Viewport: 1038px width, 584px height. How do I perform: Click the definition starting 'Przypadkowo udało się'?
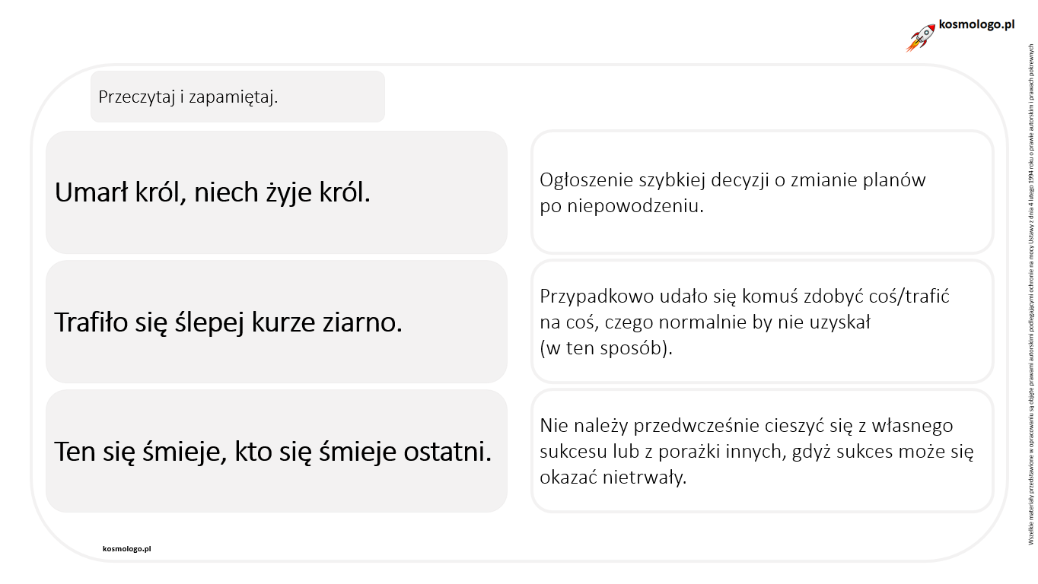[763, 322]
